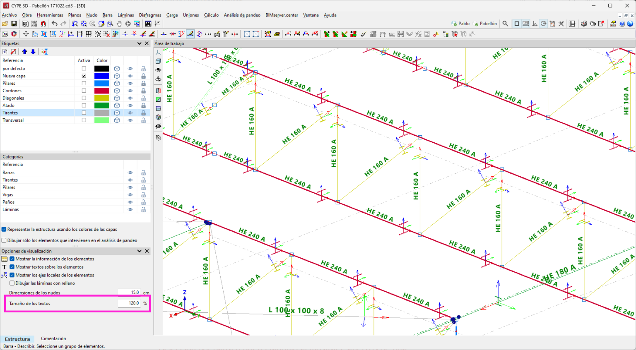Viewport: 636px width, 350px height.
Task: Click the Undo arrow in toolbar
Action: 54,24
